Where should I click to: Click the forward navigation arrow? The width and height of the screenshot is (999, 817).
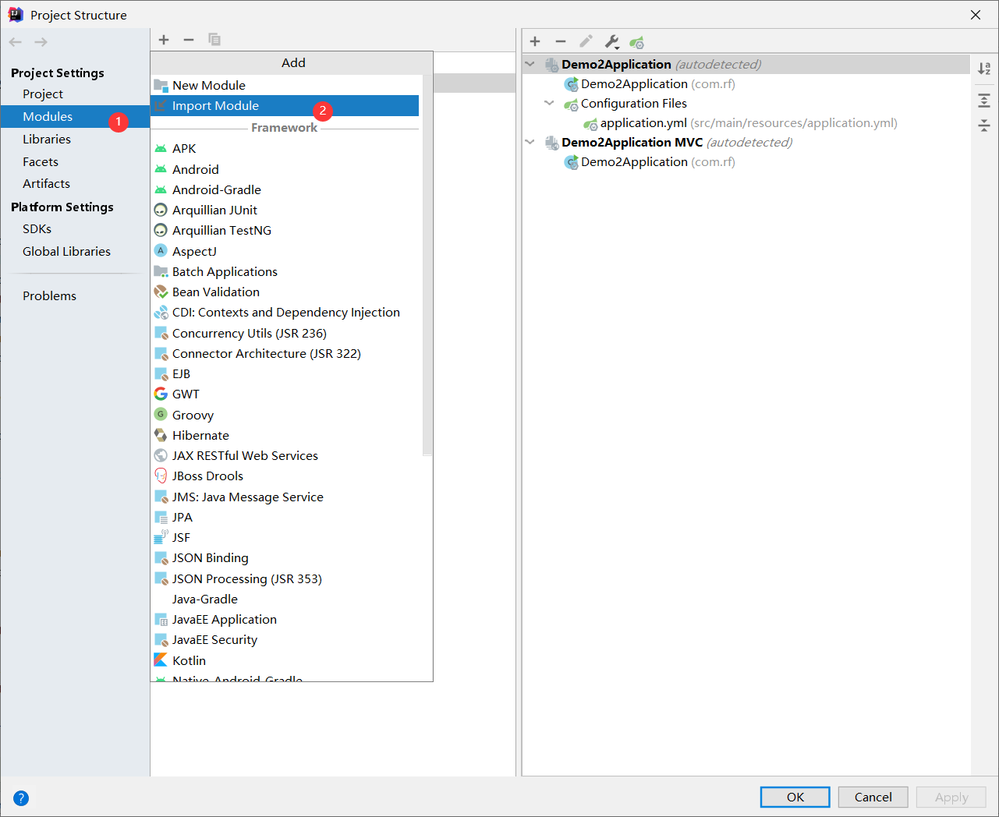41,42
